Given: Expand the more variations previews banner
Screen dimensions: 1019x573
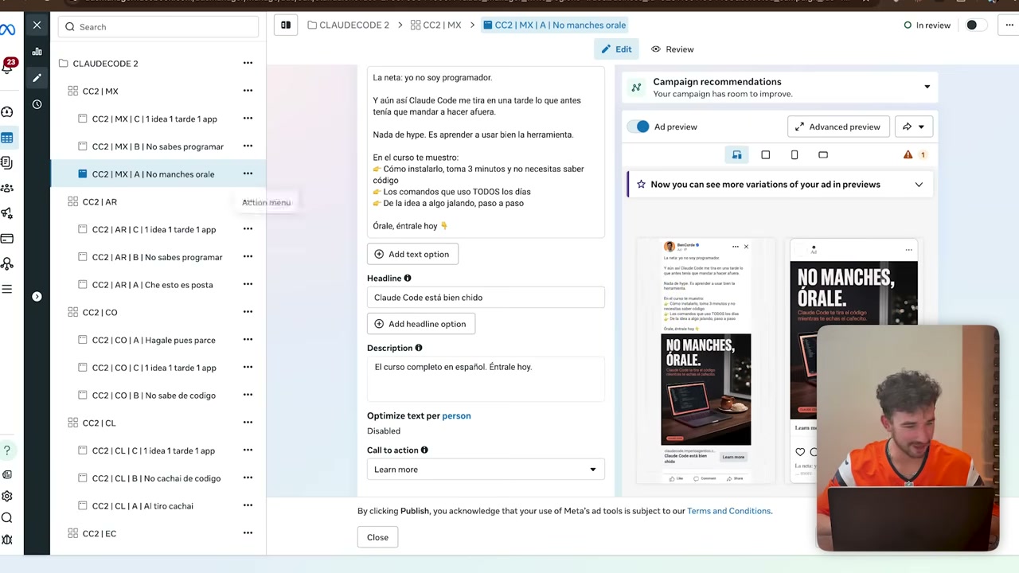Looking at the screenshot, I should (x=919, y=185).
